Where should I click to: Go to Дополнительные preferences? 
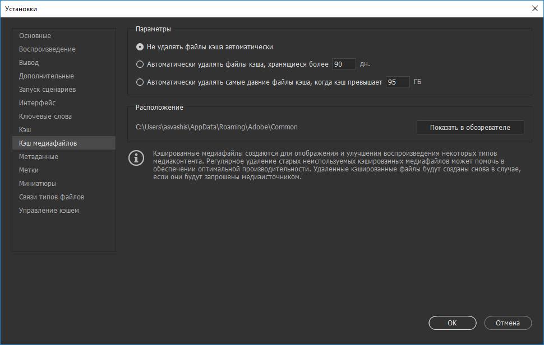tap(46, 76)
